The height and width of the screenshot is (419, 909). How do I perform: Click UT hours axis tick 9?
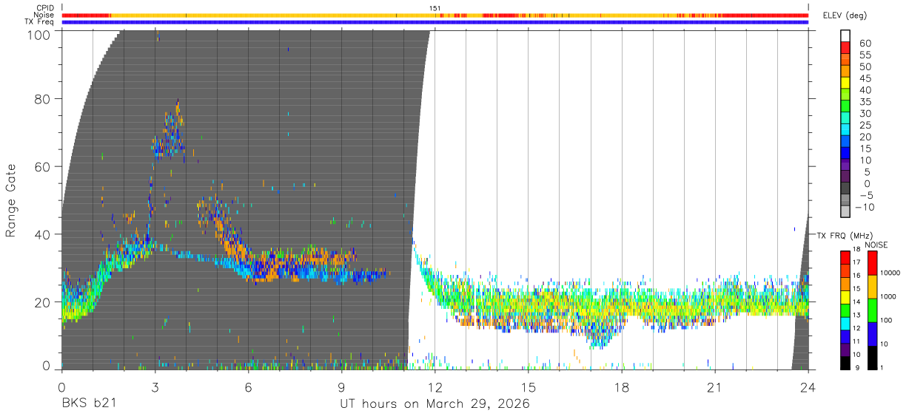[x=341, y=386]
